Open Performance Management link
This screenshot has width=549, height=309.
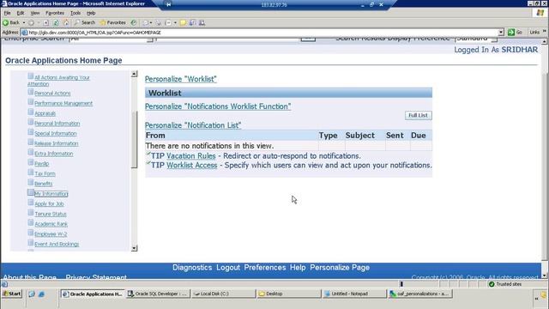[63, 103]
